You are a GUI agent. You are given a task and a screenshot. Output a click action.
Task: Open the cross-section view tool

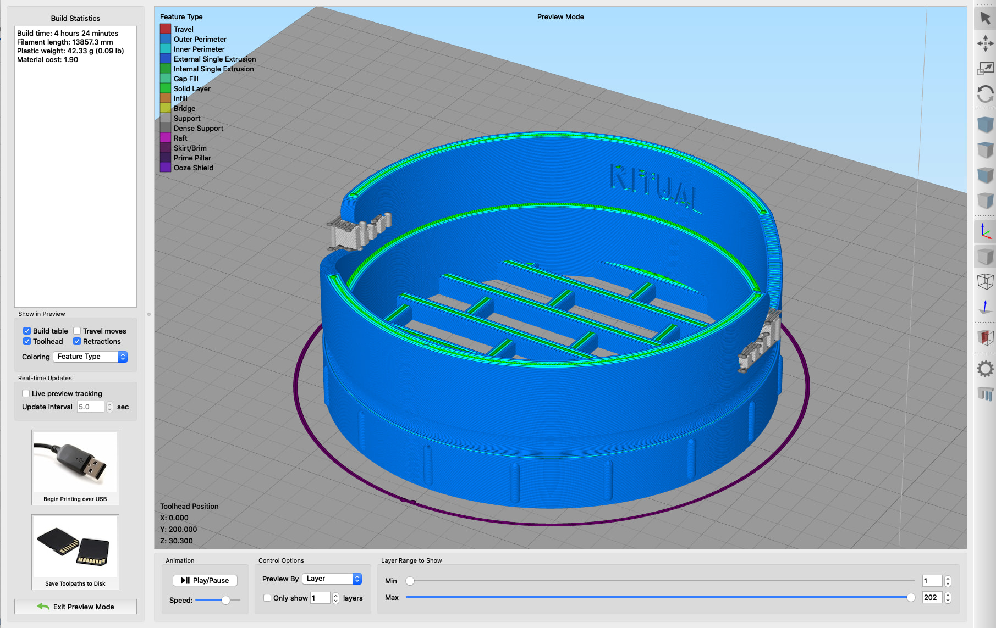[985, 337]
